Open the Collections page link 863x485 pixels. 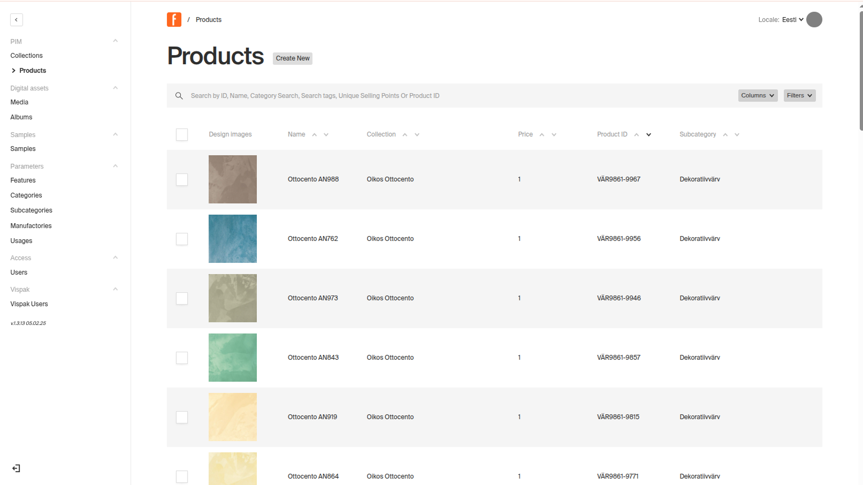point(26,55)
